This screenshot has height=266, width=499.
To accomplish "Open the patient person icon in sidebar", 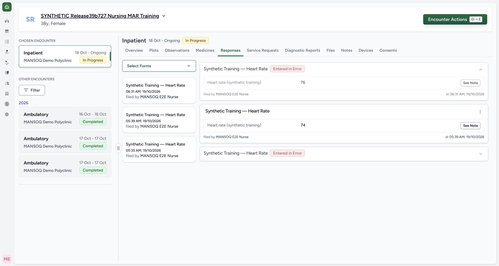I will click(7, 52).
